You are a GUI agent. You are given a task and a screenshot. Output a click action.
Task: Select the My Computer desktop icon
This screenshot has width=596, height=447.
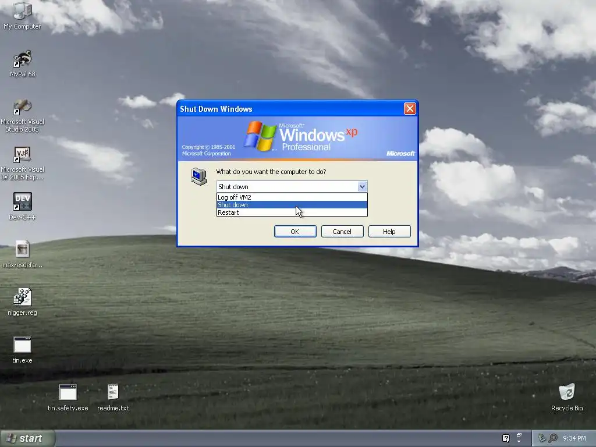(22, 15)
